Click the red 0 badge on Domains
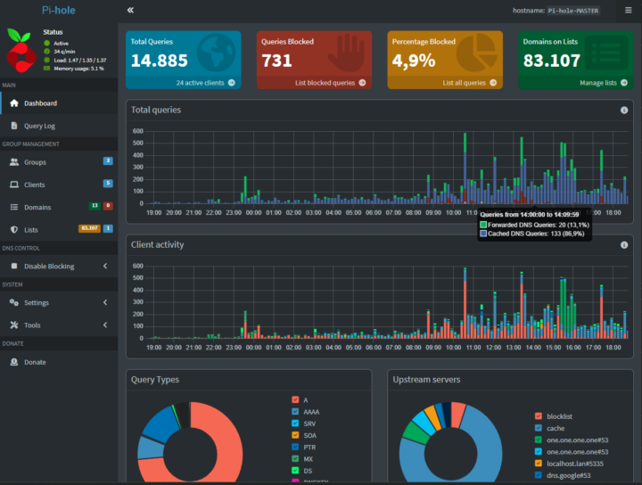Image resolution: width=642 pixels, height=485 pixels. (108, 205)
